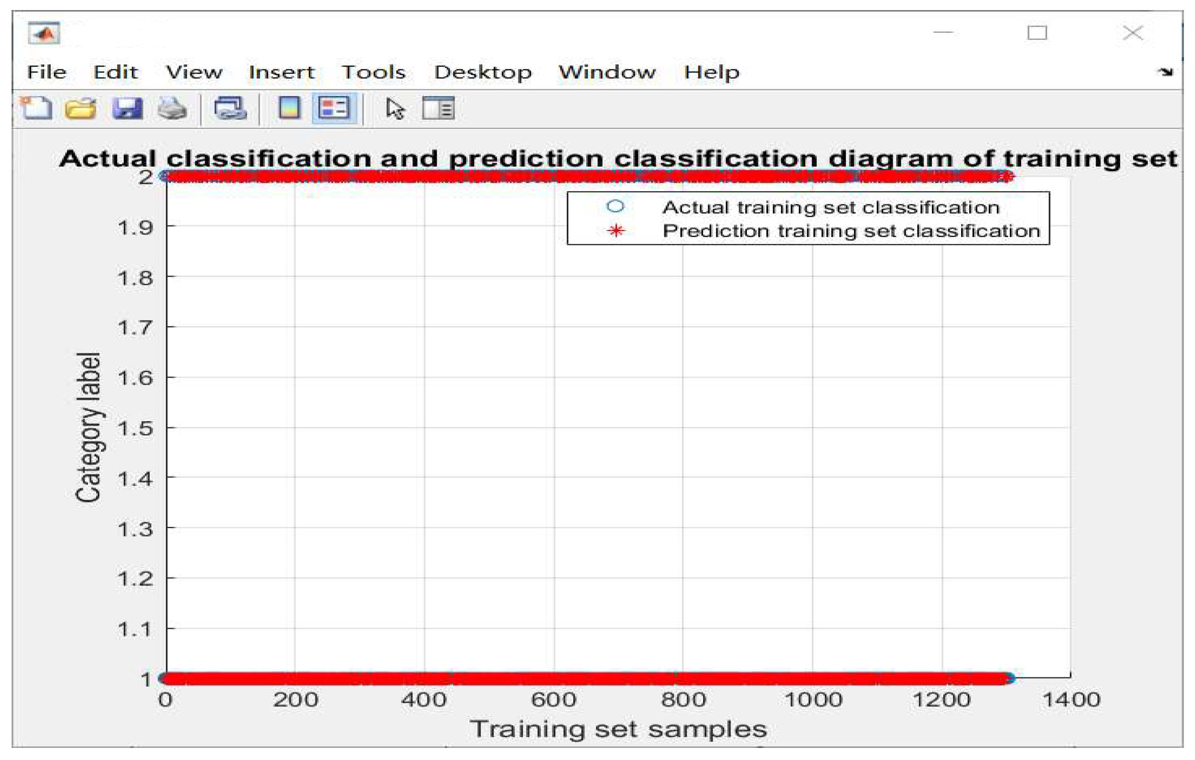Screen dimensions: 1195x760
Task: Open a file with folder icon
Action: (x=80, y=108)
